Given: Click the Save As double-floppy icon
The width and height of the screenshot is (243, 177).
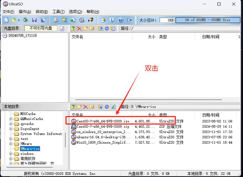Looking at the screenshot, I should (x=43, y=20).
